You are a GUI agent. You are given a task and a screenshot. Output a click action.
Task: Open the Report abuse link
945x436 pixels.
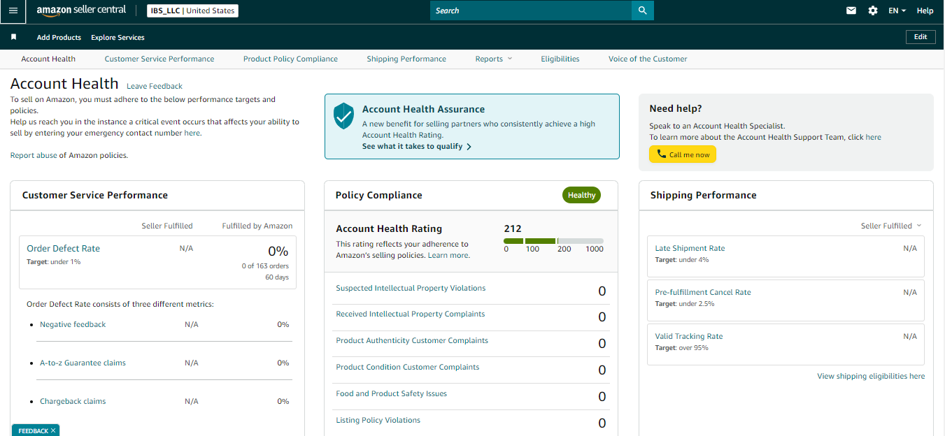click(x=32, y=155)
